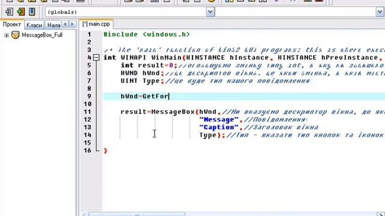Select the MessageBox_Full project name
Image resolution: width=385 pixels, height=216 pixels.
tap(42, 35)
